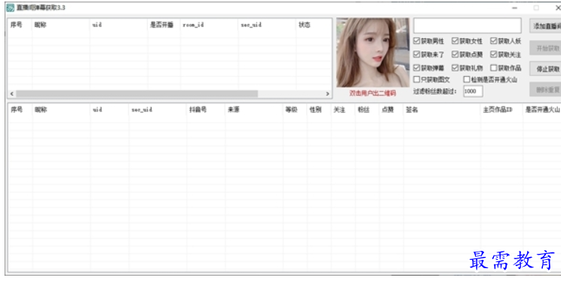The image size is (561, 284).
Task: Focus the live room address input box
Action: pos(467,26)
